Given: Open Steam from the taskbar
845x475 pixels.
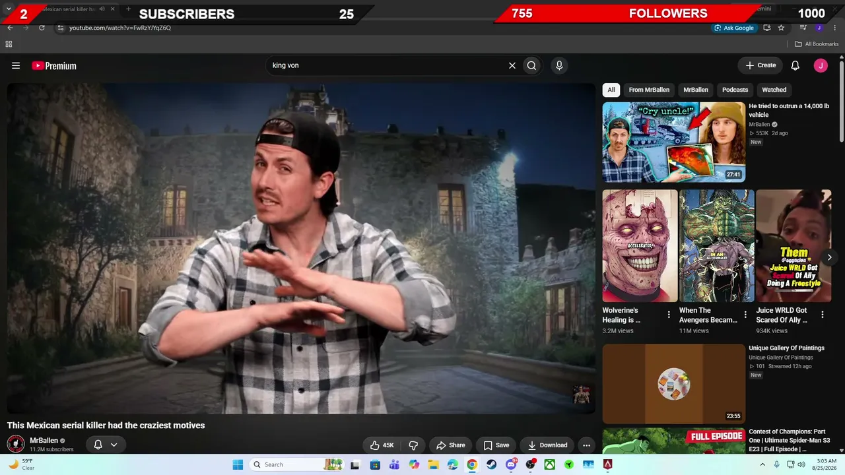Looking at the screenshot, I should 491,464.
